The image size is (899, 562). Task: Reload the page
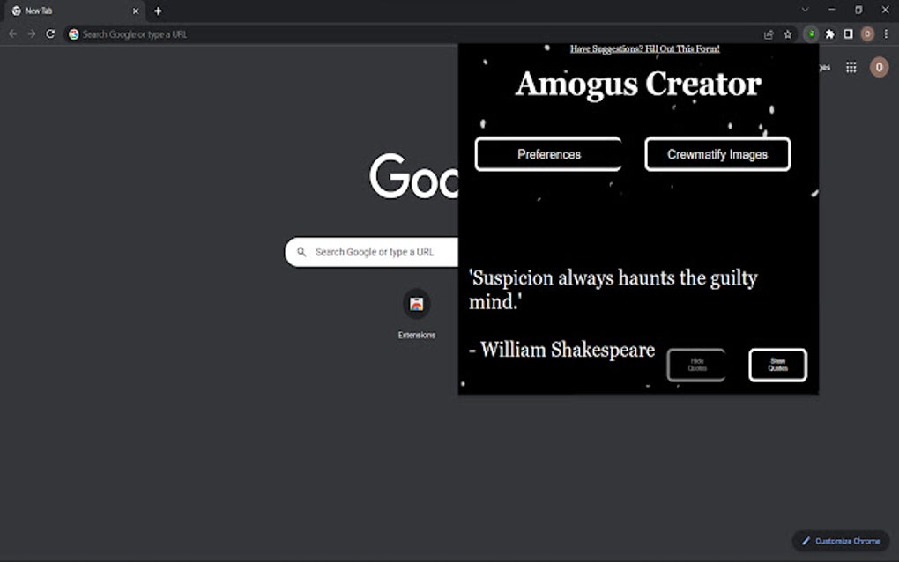point(50,33)
